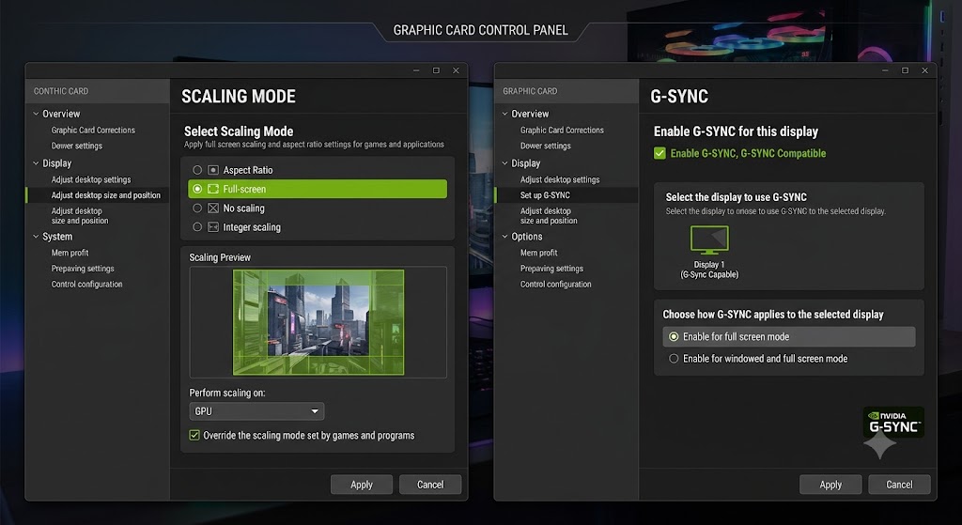Open Control configuration under System section
This screenshot has height=525, width=962.
click(x=86, y=284)
